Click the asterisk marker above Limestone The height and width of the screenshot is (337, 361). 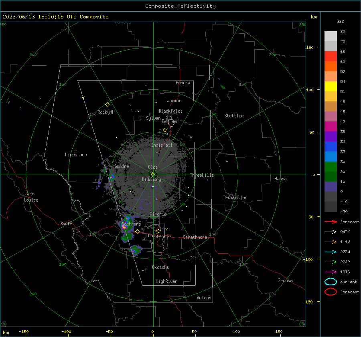tap(76, 151)
